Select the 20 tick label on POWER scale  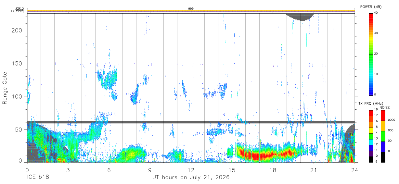(377, 54)
